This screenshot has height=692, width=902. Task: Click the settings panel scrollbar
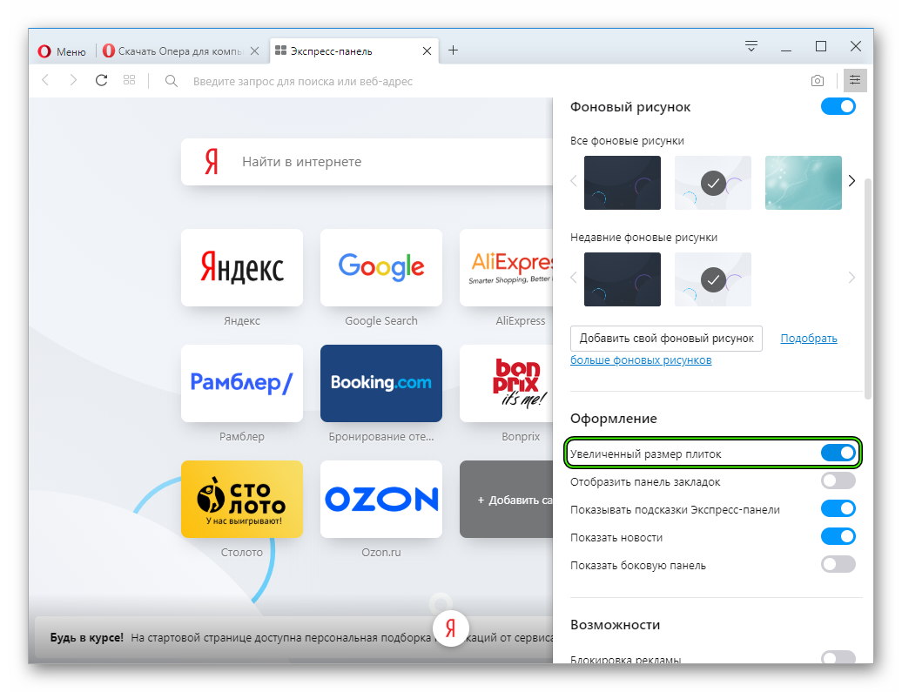(869, 287)
